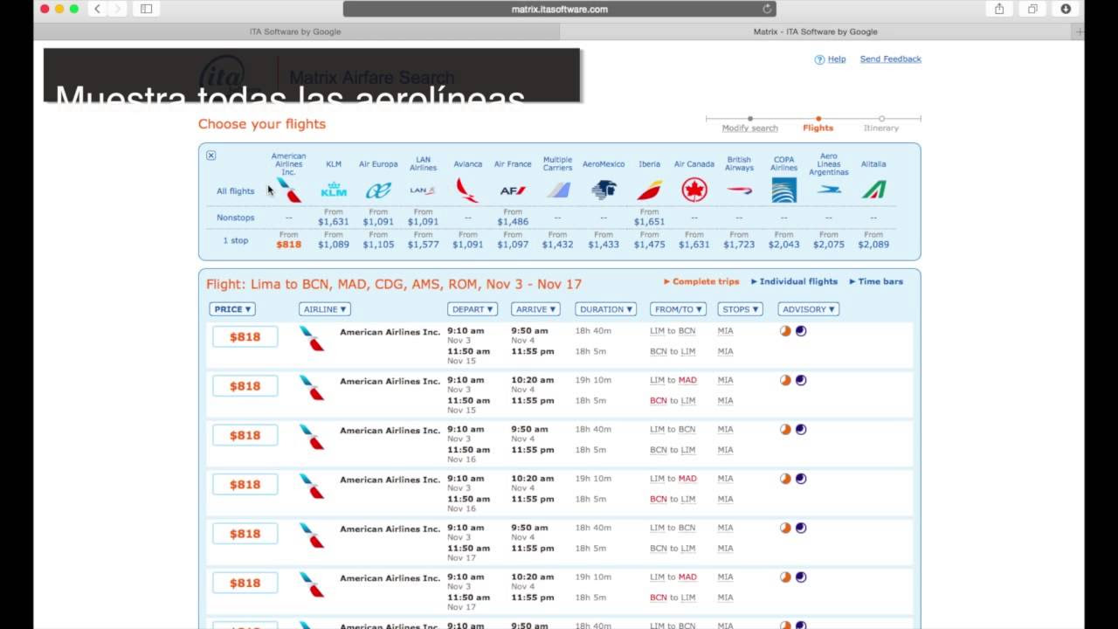Filter by Alitalia logo
Screen dimensions: 1118x629
point(873,190)
